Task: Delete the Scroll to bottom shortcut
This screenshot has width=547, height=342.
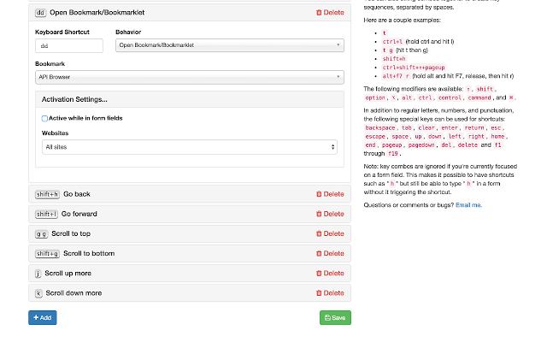Action: tap(330, 254)
